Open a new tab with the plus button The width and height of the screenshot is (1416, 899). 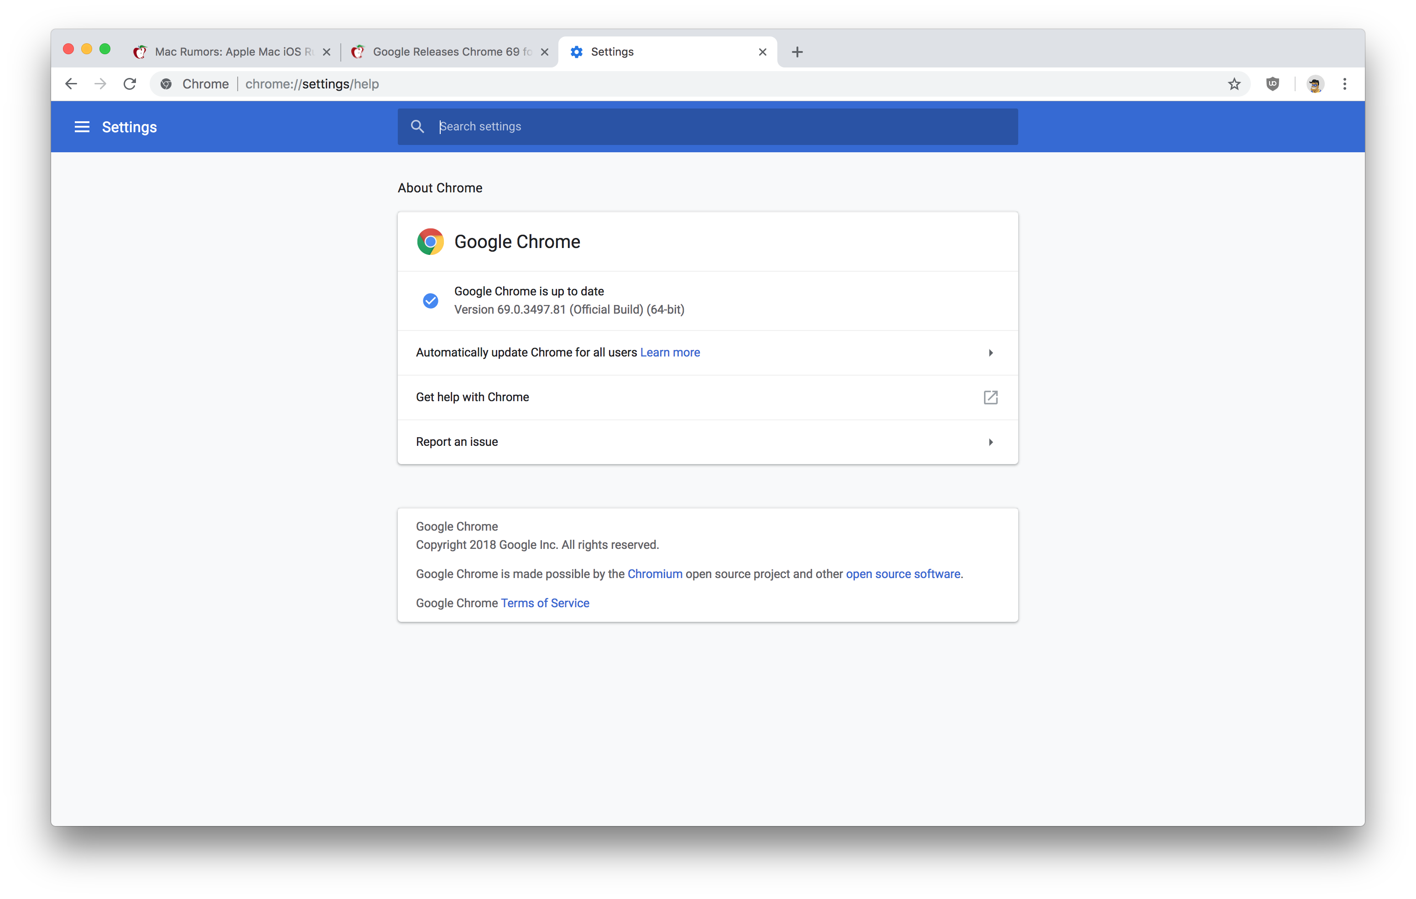[797, 52]
